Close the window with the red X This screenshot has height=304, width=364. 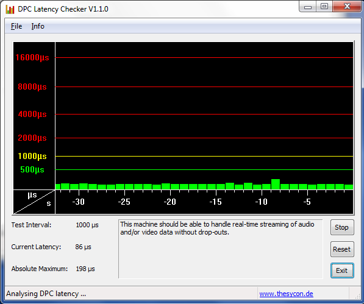point(347,6)
